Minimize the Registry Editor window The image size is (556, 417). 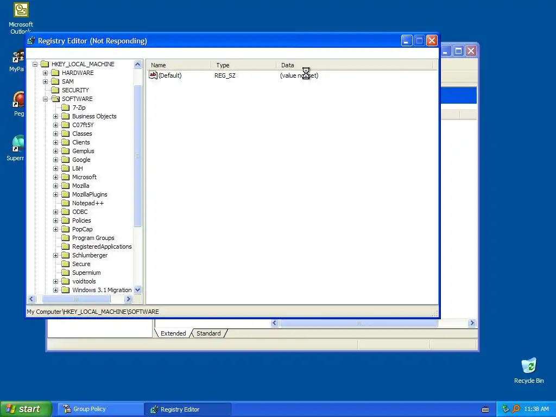pyautogui.click(x=406, y=41)
